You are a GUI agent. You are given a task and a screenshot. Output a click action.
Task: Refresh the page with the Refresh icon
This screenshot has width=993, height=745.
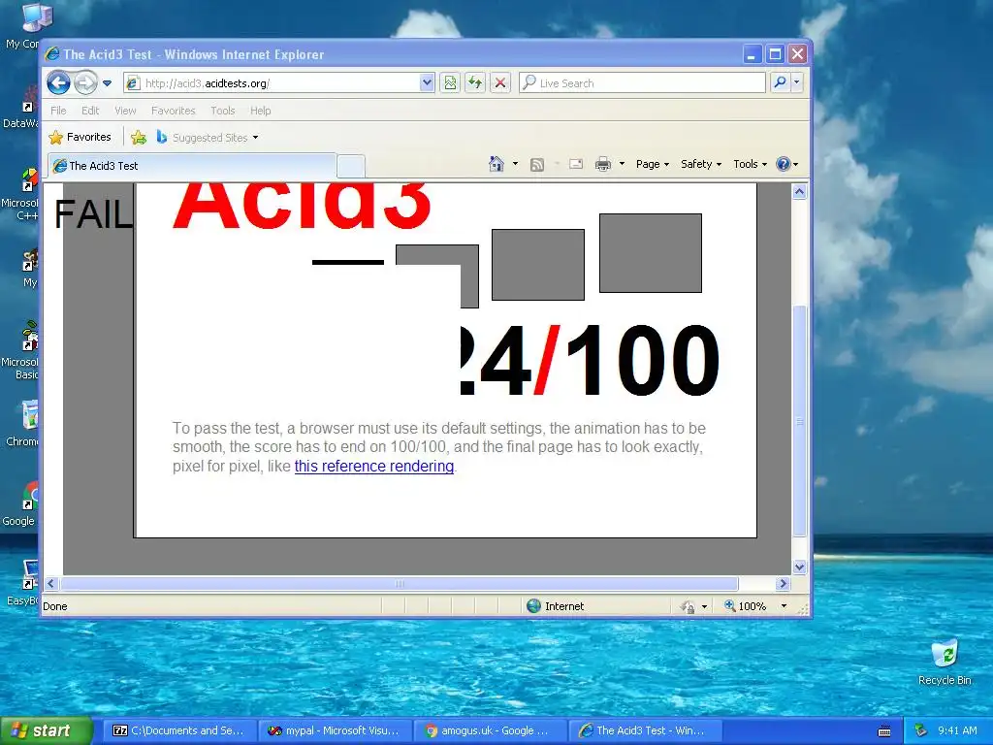coord(475,83)
